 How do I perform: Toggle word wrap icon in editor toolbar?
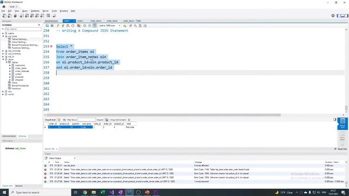145,26
